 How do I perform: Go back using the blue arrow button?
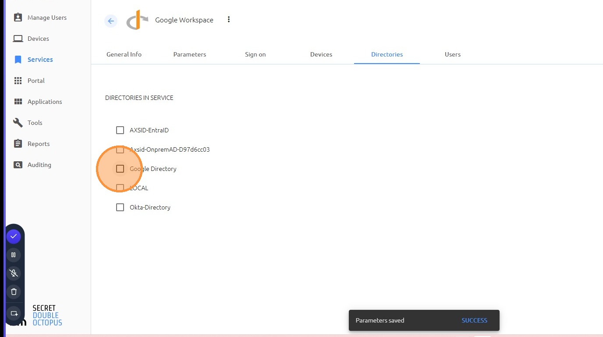click(111, 21)
